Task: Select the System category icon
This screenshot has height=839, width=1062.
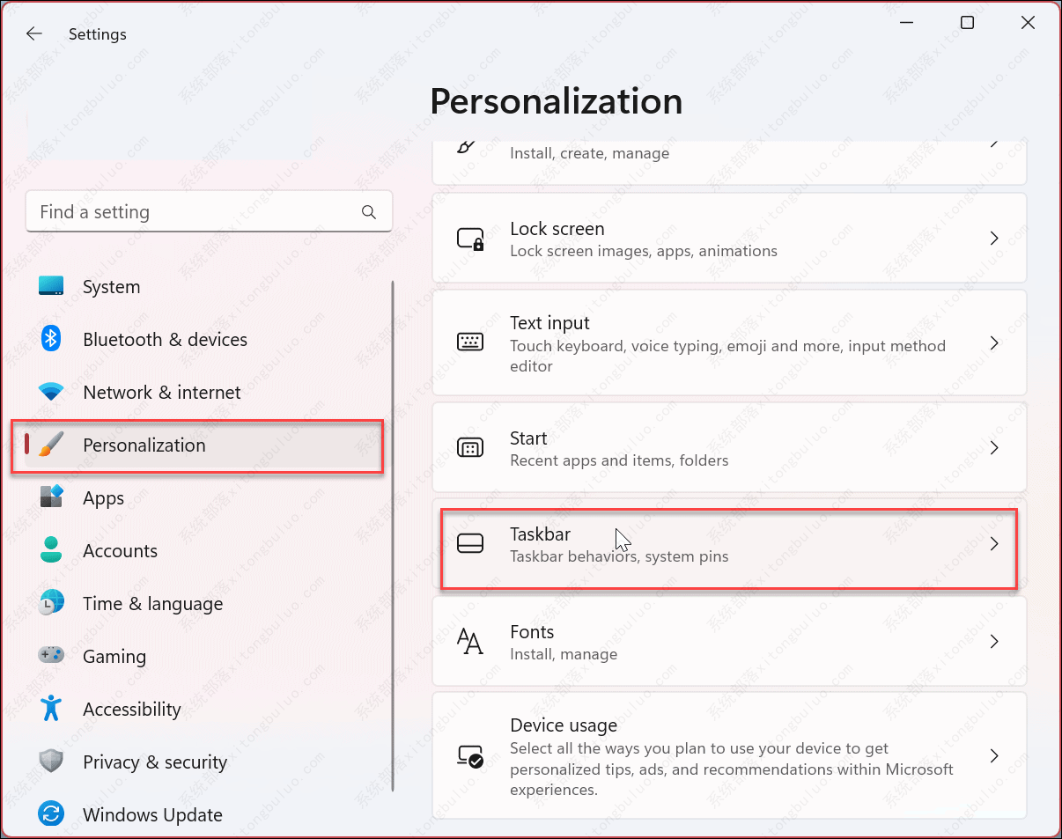Action: pos(50,286)
